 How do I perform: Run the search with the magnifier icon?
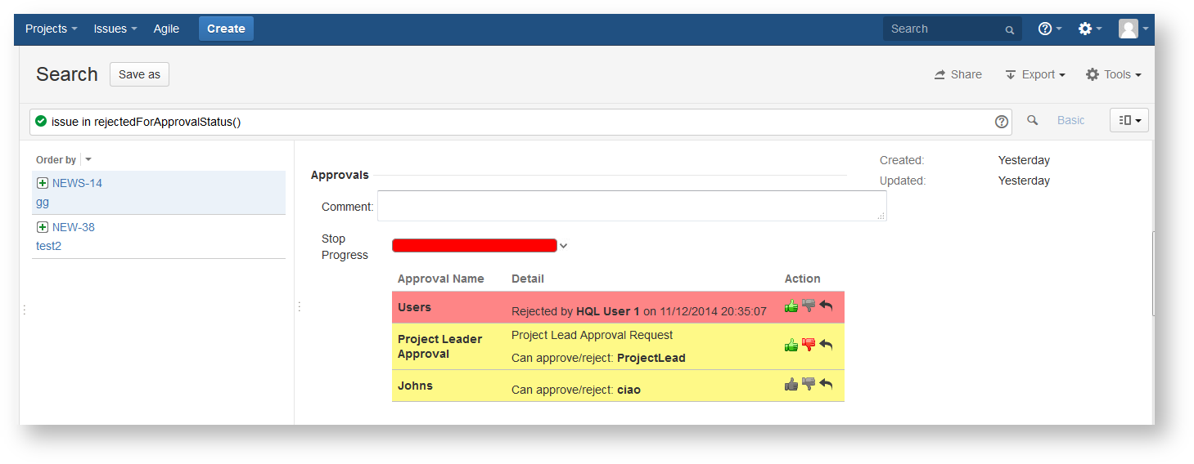pyautogui.click(x=1032, y=120)
